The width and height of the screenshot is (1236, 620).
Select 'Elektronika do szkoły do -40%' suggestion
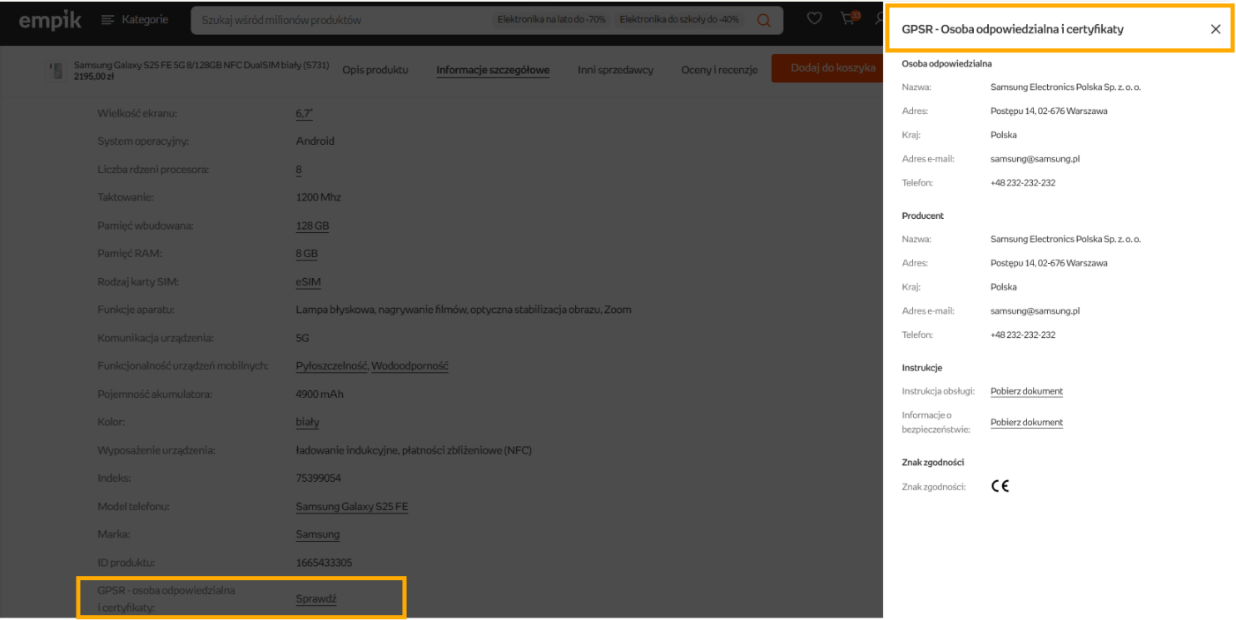[679, 19]
